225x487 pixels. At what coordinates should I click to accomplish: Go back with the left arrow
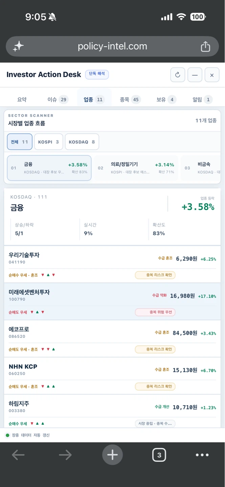tap(18, 455)
